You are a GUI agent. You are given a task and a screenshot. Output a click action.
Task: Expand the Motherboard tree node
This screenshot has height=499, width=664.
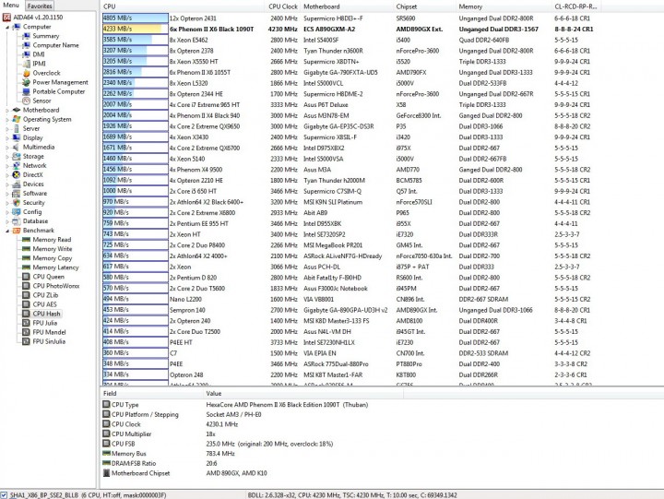click(x=7, y=110)
